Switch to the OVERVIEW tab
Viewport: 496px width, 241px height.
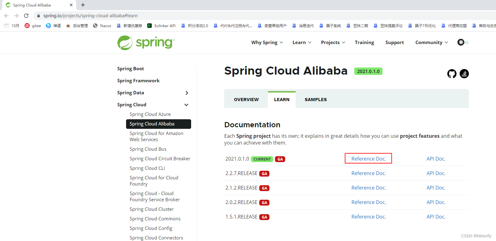click(x=246, y=100)
